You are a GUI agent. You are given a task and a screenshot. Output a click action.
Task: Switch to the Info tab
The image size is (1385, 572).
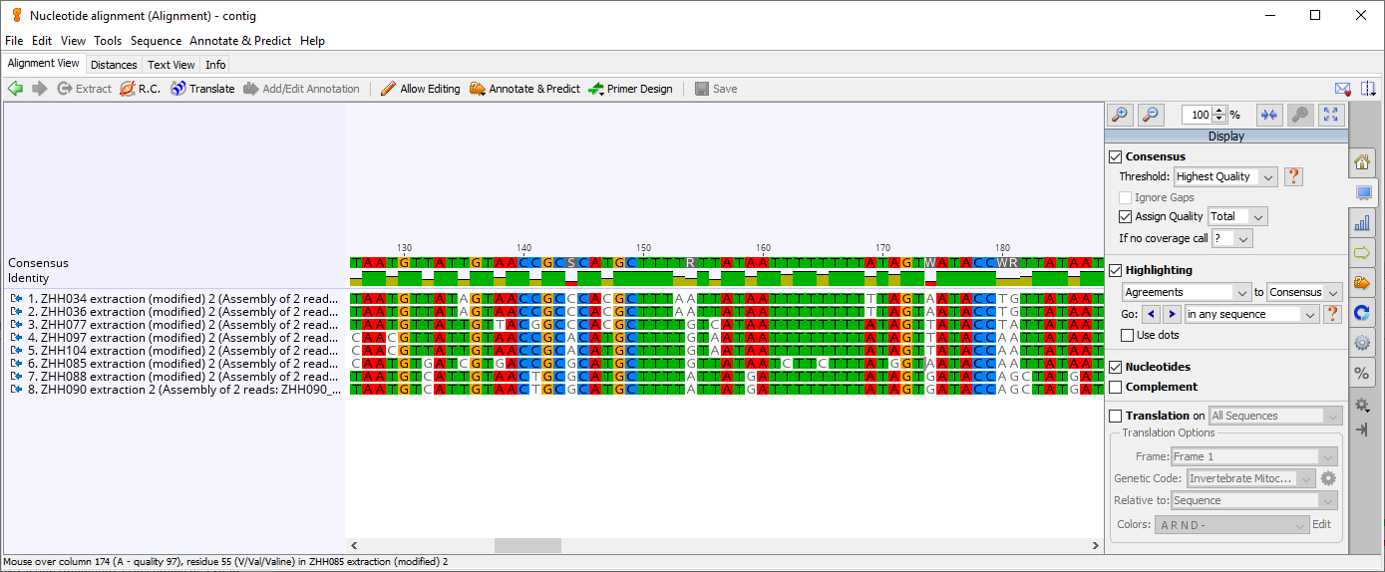click(215, 65)
